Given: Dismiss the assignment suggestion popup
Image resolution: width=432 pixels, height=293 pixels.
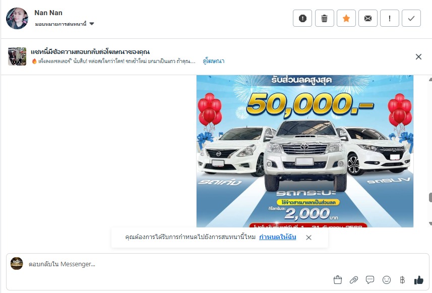Looking at the screenshot, I should 308,238.
